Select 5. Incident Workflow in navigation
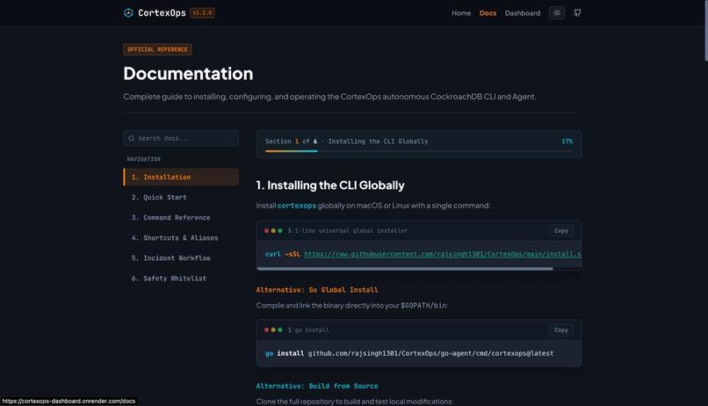The image size is (708, 406). (x=181, y=258)
